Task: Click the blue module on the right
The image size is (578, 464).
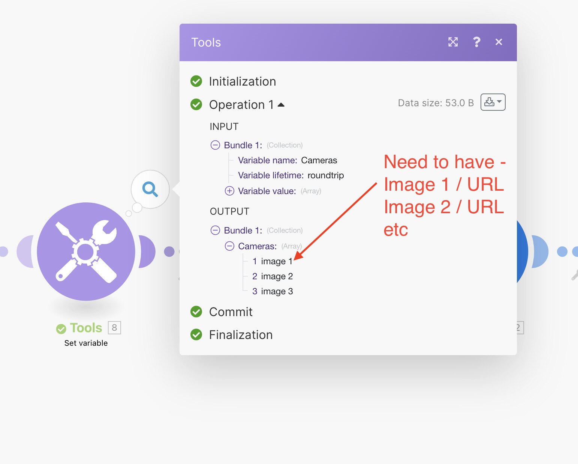Action: click(523, 252)
